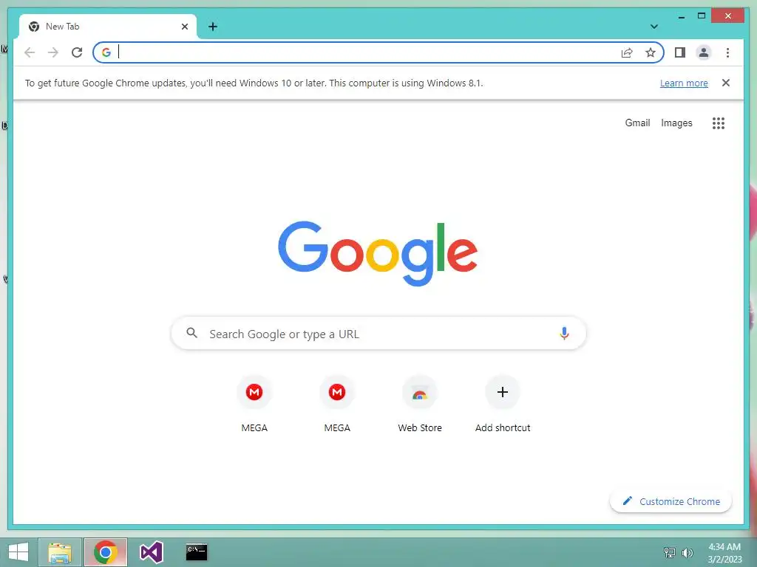Click the network tray icon
Image resolution: width=757 pixels, height=567 pixels.
click(x=670, y=552)
